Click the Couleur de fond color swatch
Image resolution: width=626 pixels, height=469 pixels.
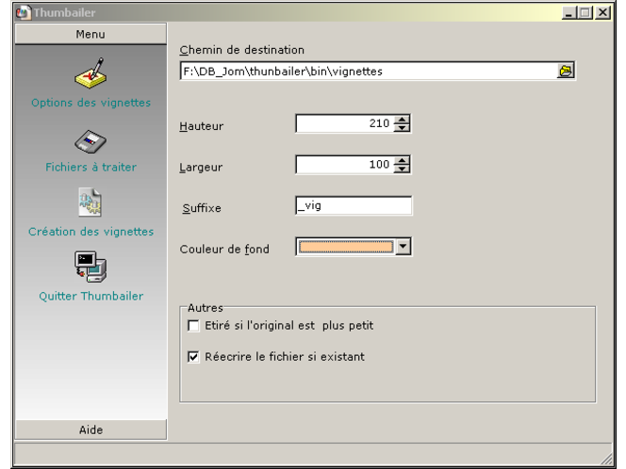[x=346, y=247]
